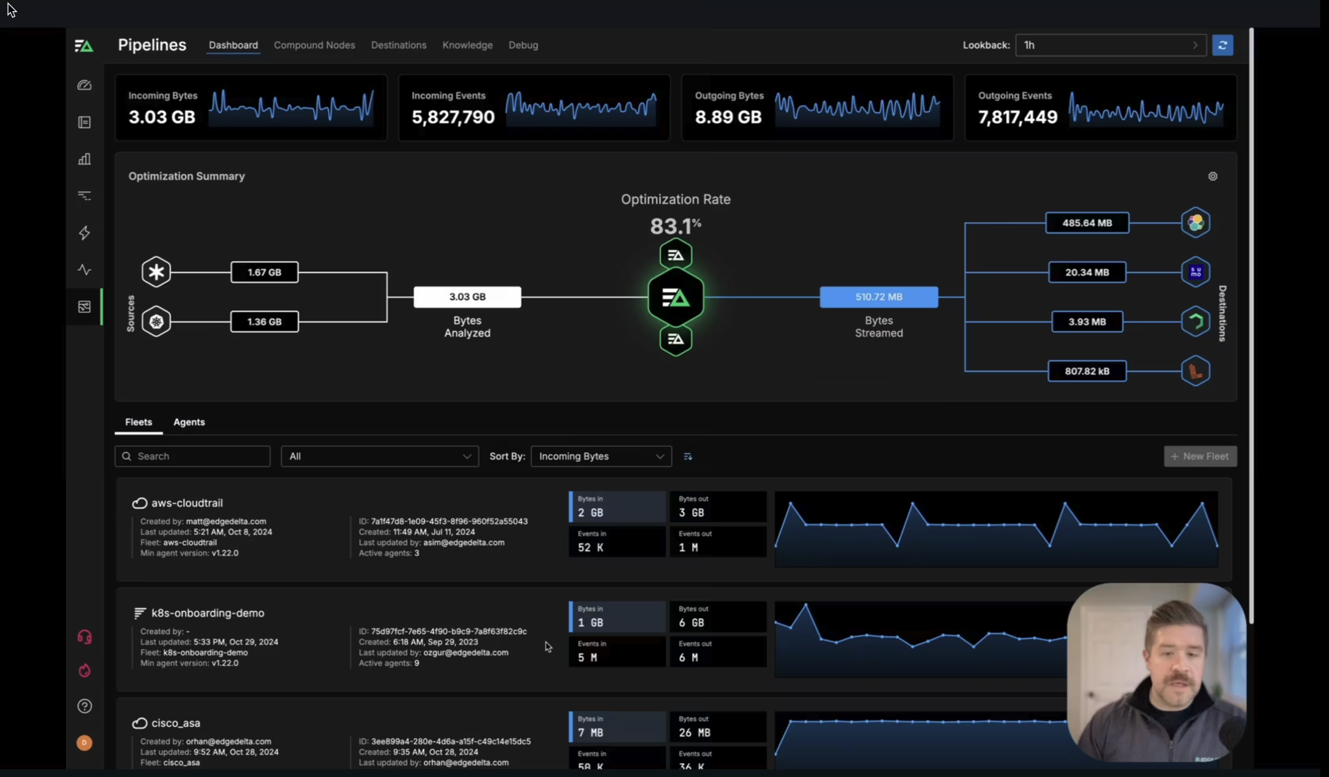Switch to the Agents tab
This screenshot has width=1329, height=777.
click(188, 422)
